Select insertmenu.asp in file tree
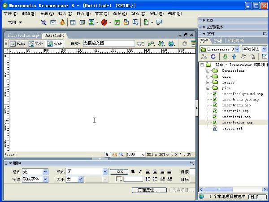This screenshot has height=202, width=269. point(236,105)
